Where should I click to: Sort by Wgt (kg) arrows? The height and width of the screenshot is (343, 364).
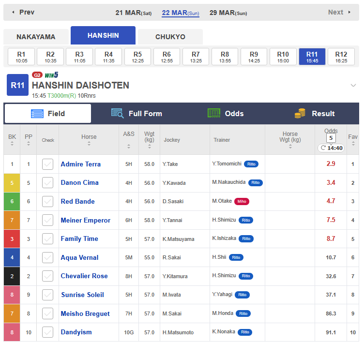[x=150, y=147]
